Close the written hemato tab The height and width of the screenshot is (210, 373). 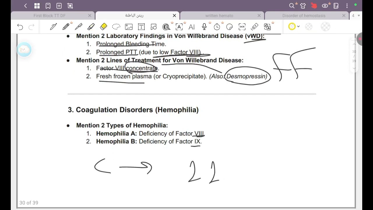pyautogui.click(x=259, y=16)
